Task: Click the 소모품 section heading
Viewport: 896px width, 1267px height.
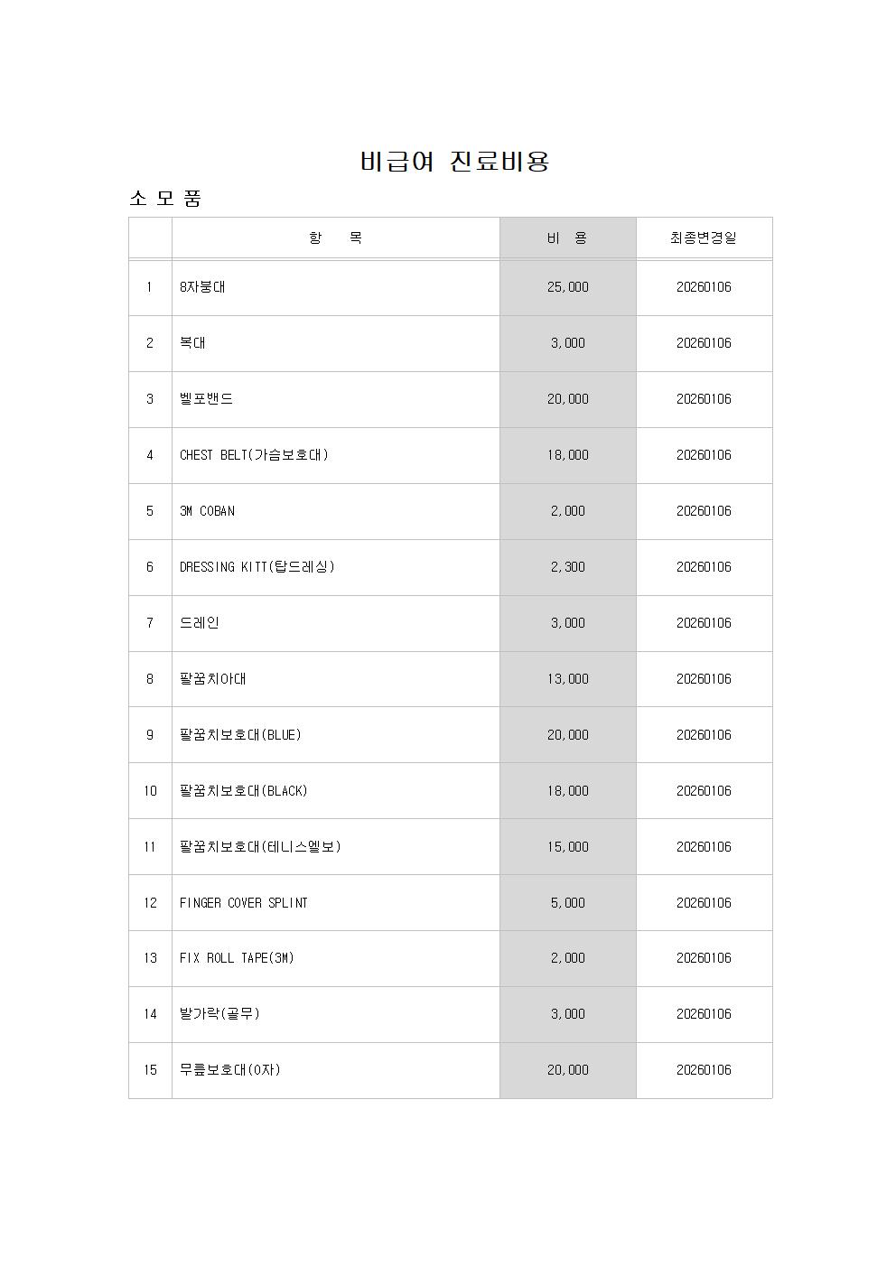Action: coord(165,199)
